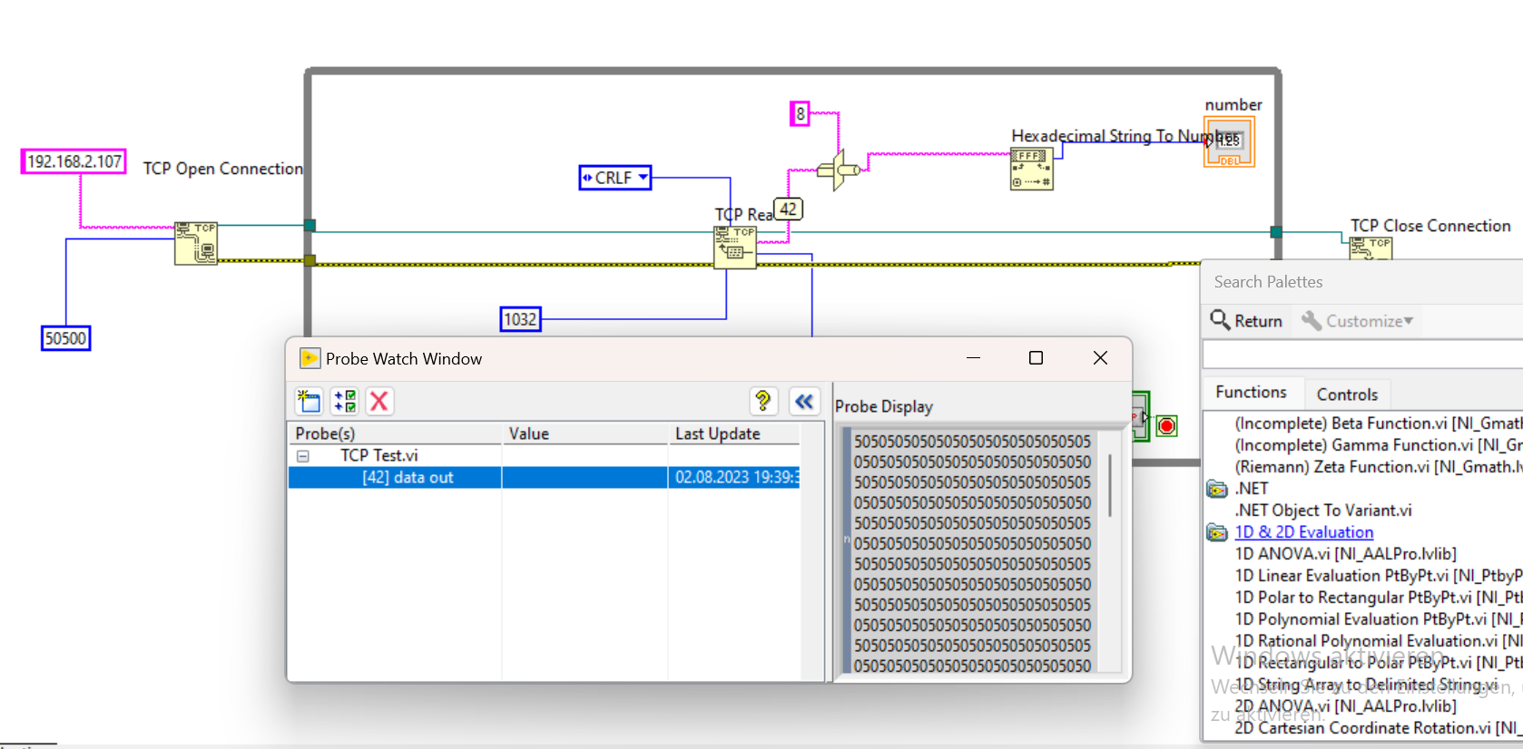Viewport: 1523px width, 749px height.
Task: Open selected probe in a new window icon
Action: pos(309,401)
